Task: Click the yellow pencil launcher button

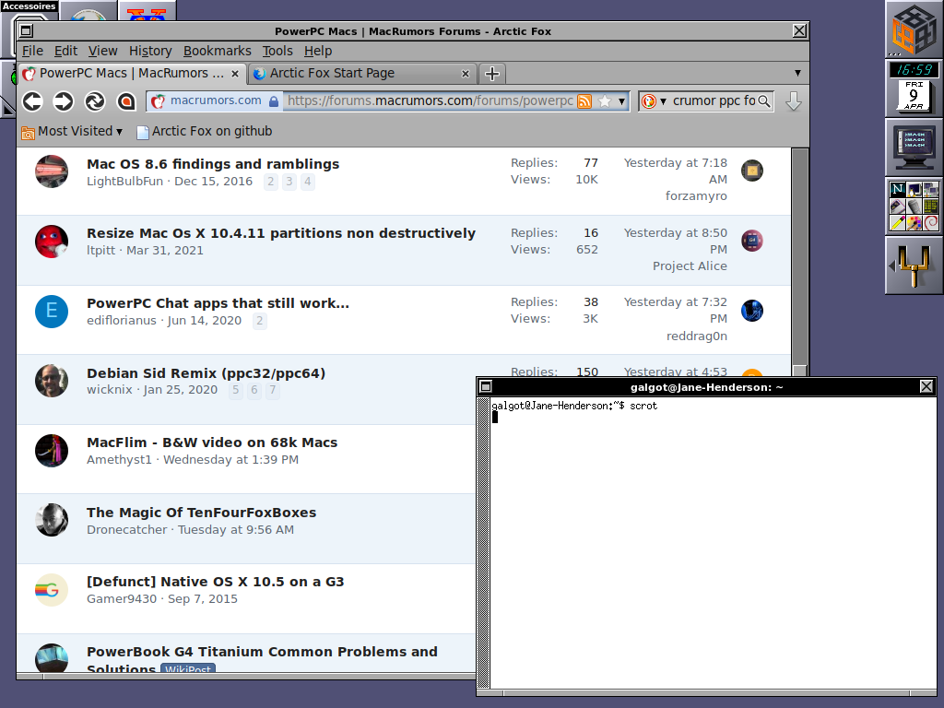Action: tap(898, 223)
